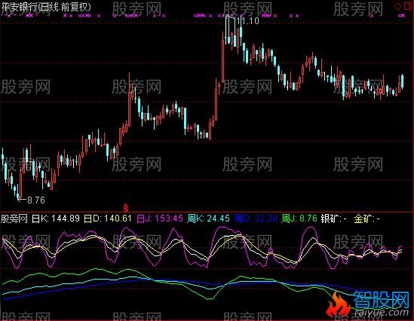The image size is (414, 321).
Task: Select the 8.76 low price label
Action: tap(36, 200)
